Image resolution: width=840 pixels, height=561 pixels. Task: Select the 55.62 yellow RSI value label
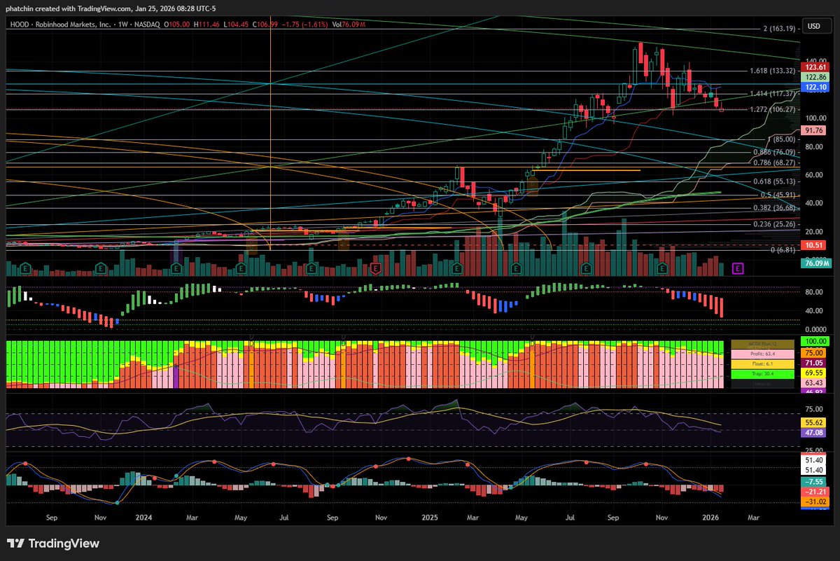click(812, 423)
